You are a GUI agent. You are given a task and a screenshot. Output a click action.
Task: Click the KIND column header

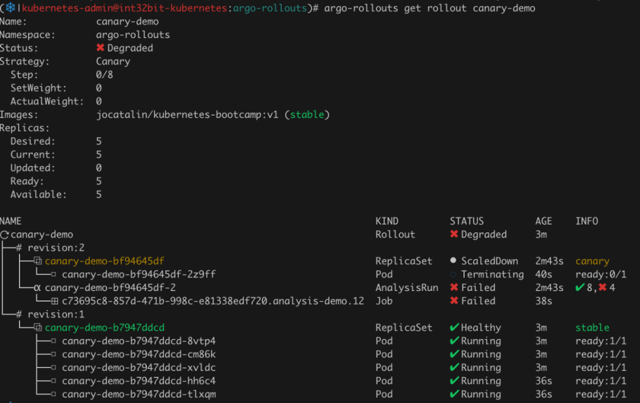(x=387, y=221)
